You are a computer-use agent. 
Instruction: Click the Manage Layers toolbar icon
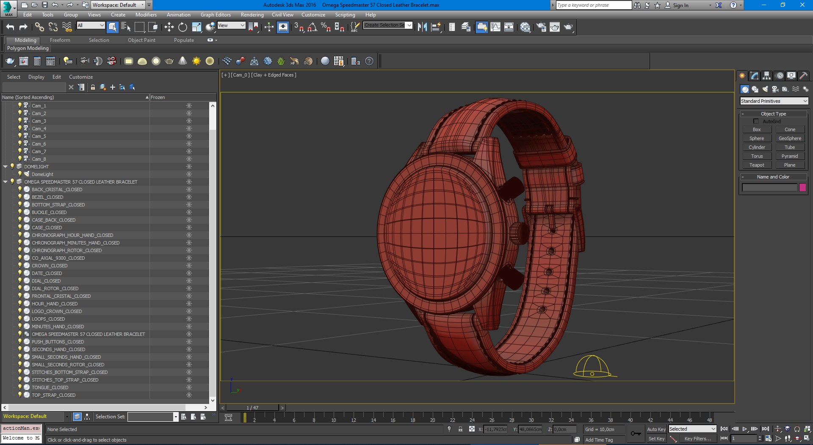pos(465,27)
